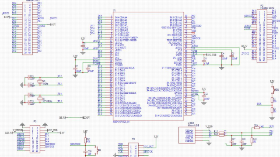Click resistor R14 1.4K symbol
The height and width of the screenshot is (157, 280).
[257, 128]
